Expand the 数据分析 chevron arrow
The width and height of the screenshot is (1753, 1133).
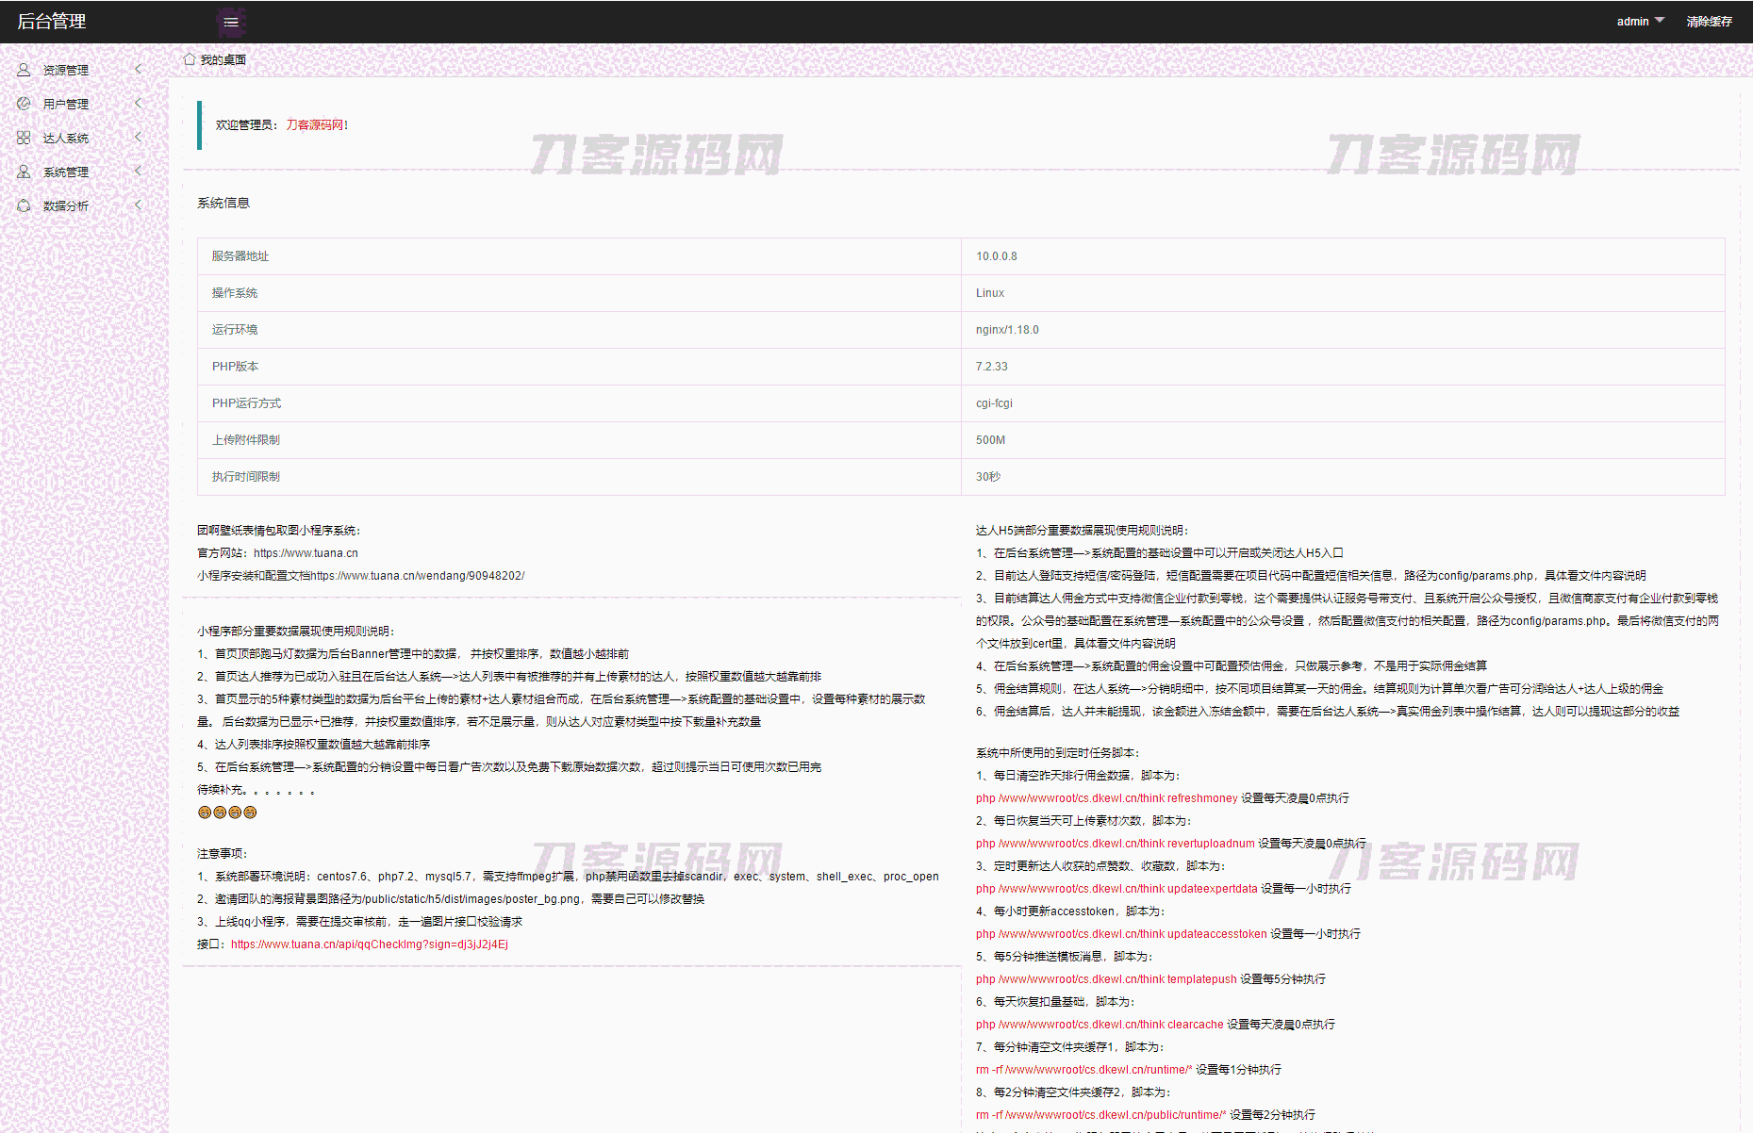pyautogui.click(x=139, y=205)
